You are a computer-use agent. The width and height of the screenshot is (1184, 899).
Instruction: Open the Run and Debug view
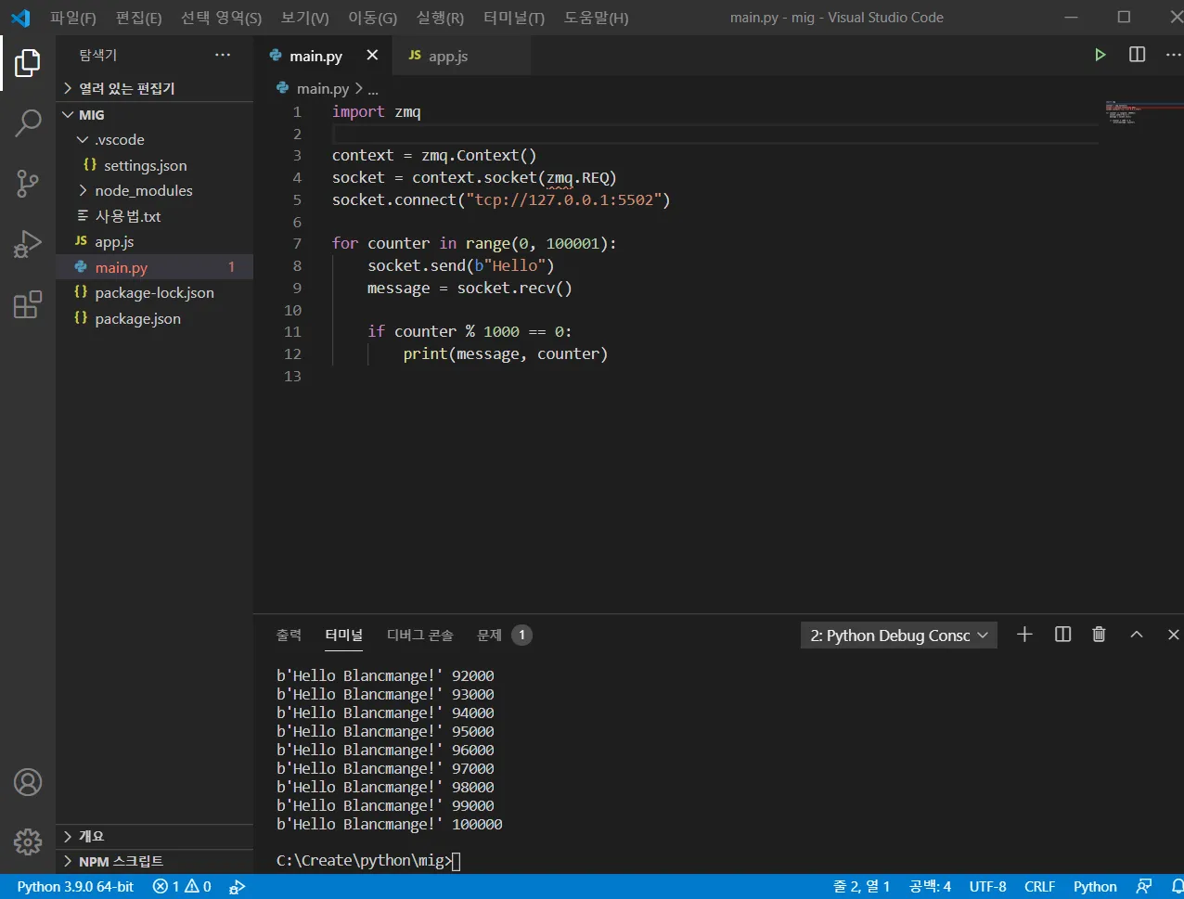(28, 244)
